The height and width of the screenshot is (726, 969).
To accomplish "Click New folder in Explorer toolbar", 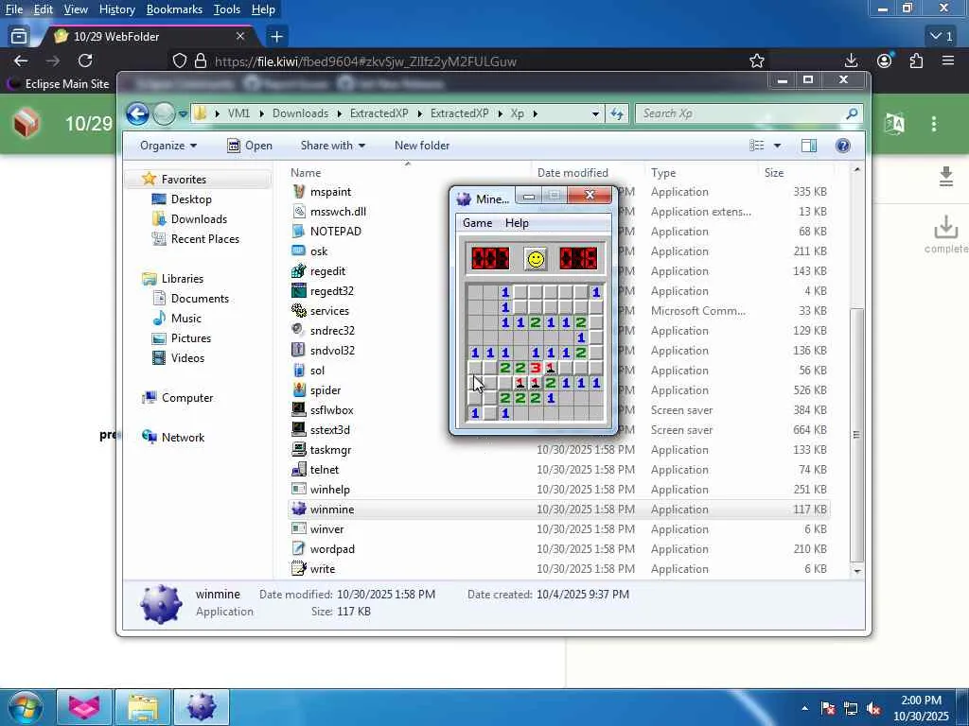I will (x=422, y=146).
